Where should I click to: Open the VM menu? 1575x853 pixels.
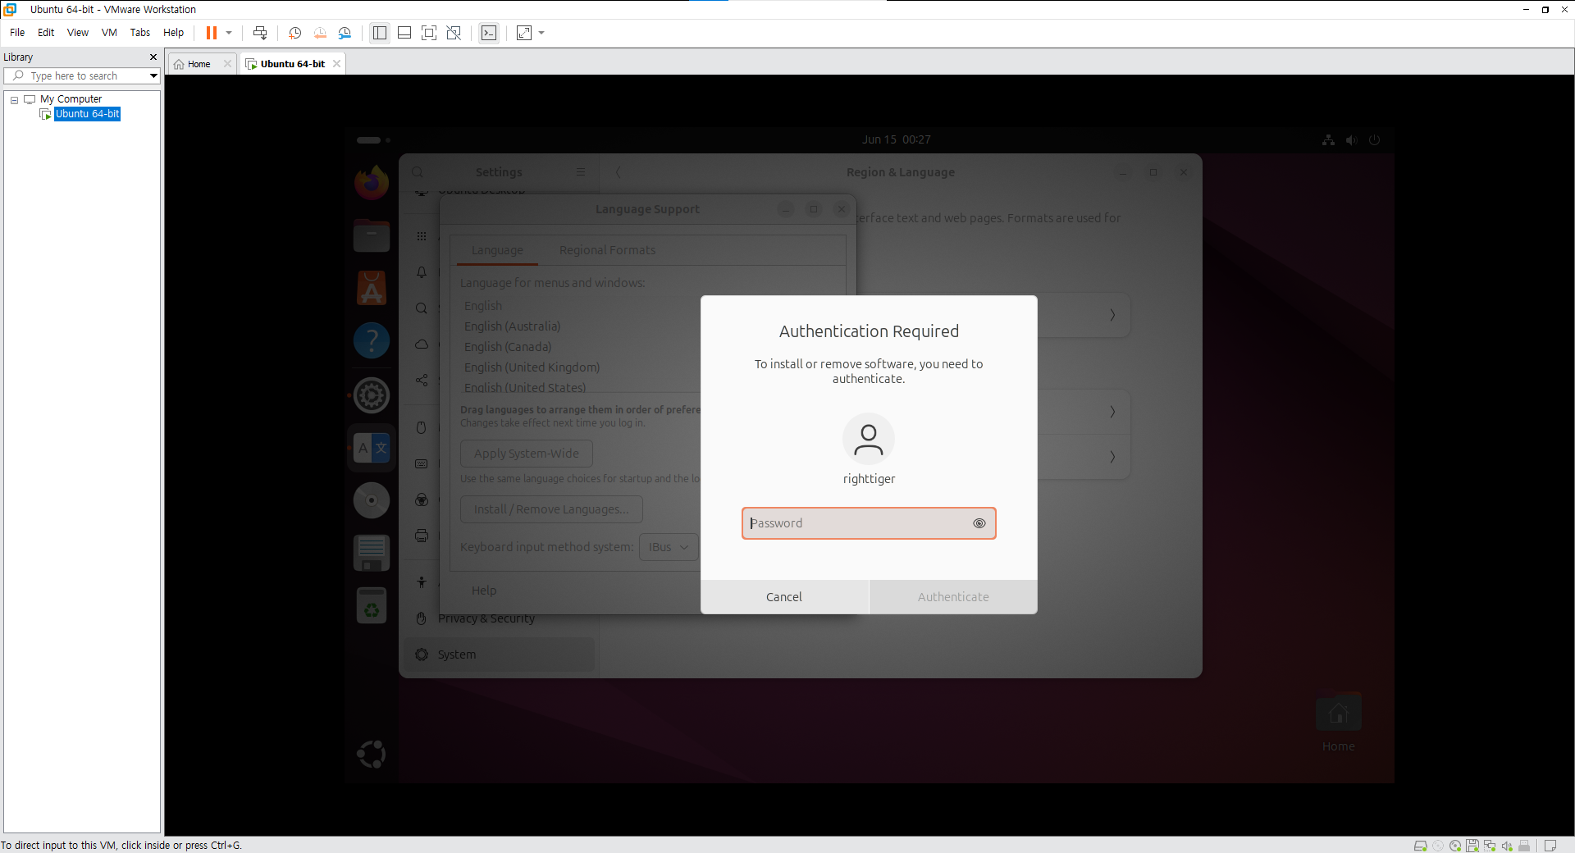pyautogui.click(x=109, y=33)
